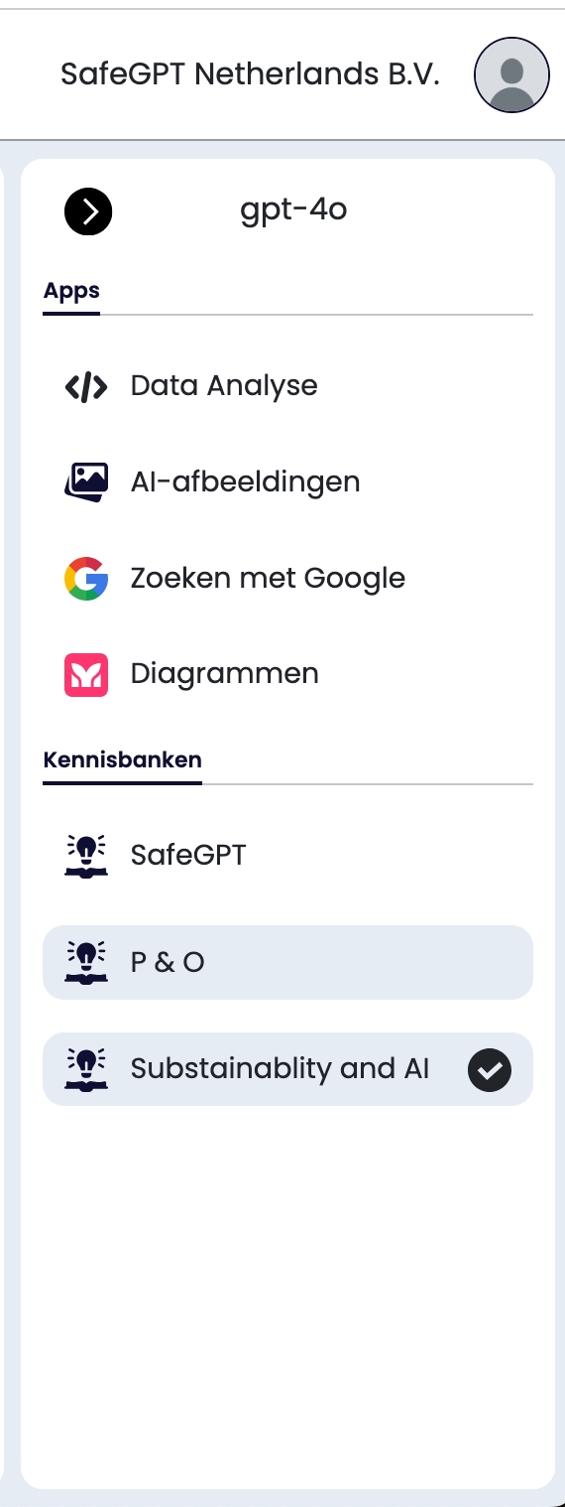Click the Substainablity and AI lightbulb icon
The width and height of the screenshot is (565, 1507).
[86, 1069]
